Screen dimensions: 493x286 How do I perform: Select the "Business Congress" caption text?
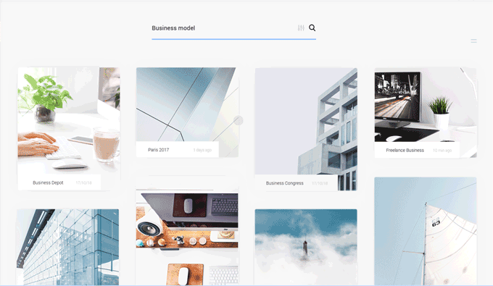point(284,183)
